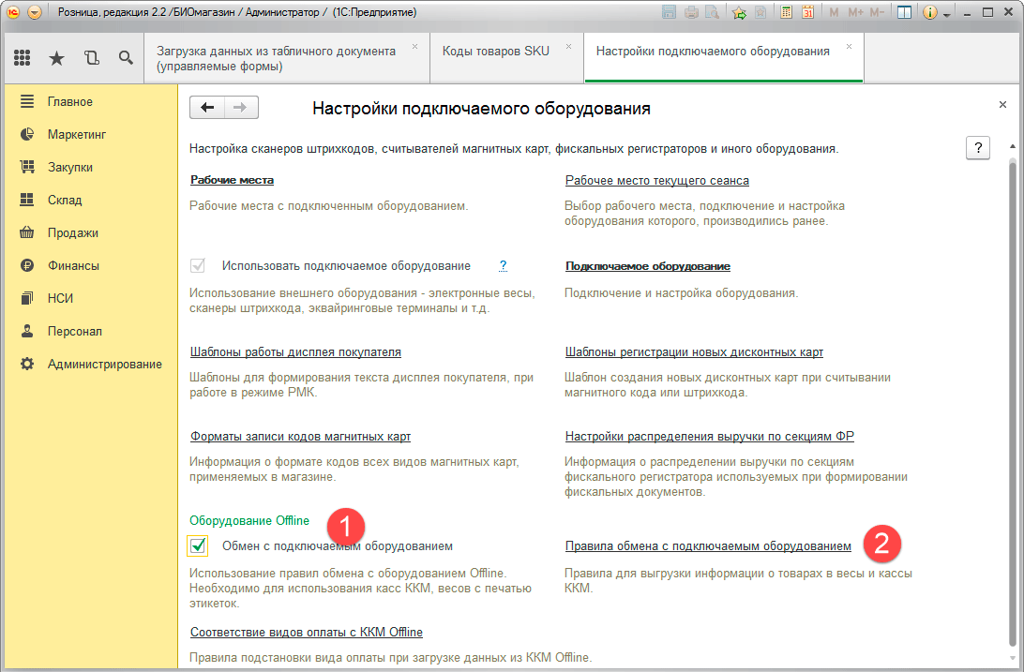The width and height of the screenshot is (1024, 672).
Task: Disable 'Обмен с подключаемым оборудованием' checkbox
Action: click(x=198, y=545)
